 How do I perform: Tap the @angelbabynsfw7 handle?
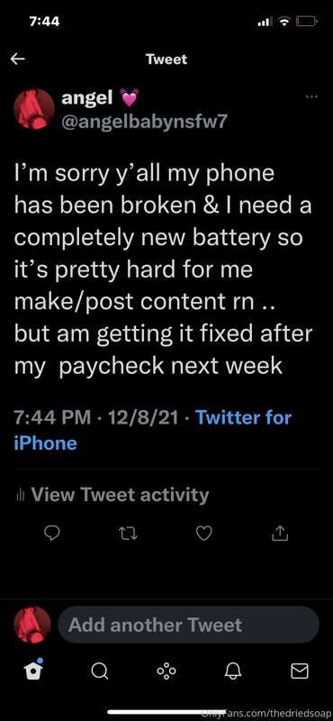(145, 121)
